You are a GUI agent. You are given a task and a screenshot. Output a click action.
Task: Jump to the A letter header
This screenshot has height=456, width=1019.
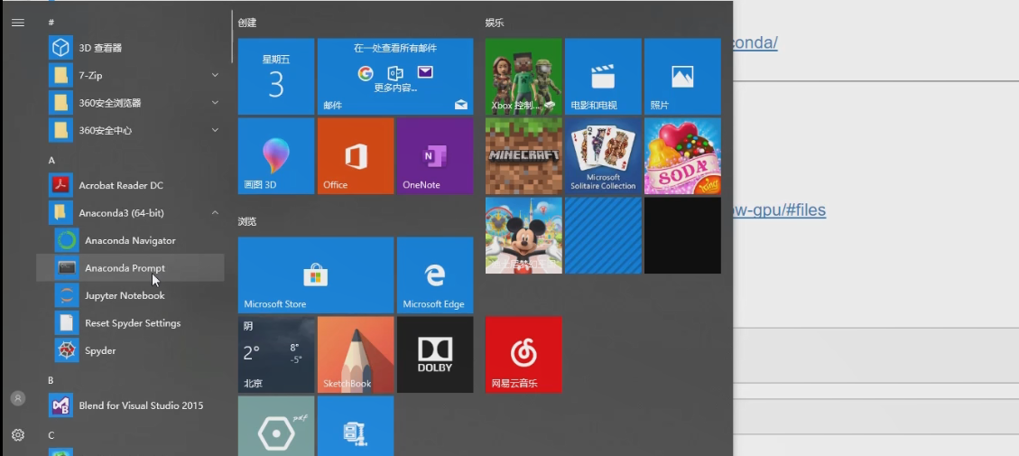51,160
